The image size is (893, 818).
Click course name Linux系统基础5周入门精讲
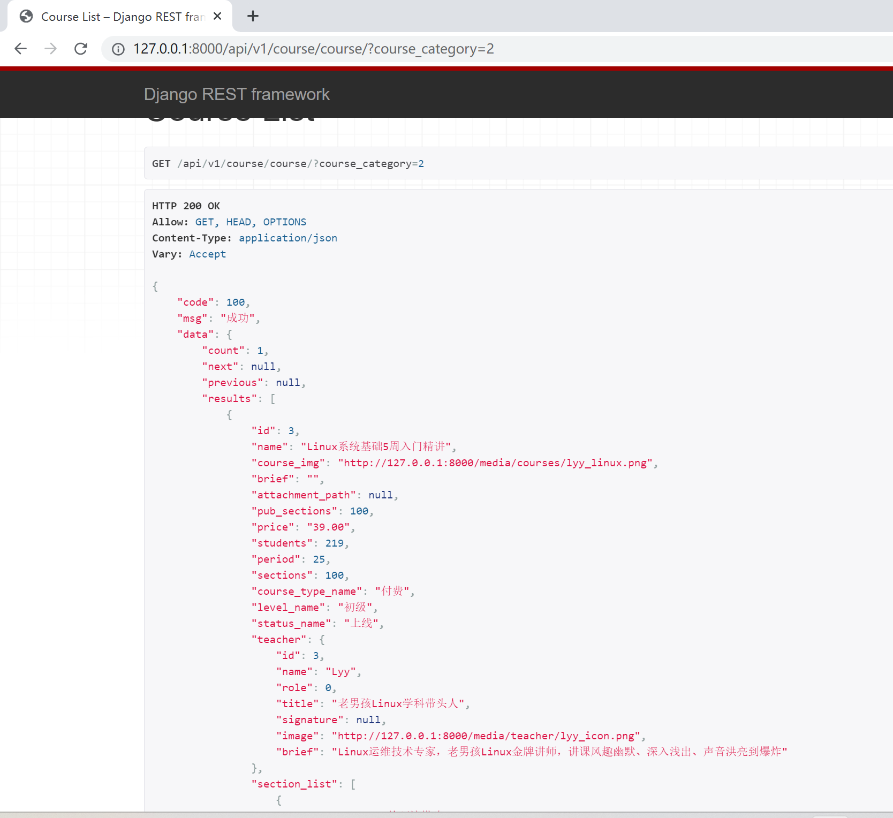[376, 446]
